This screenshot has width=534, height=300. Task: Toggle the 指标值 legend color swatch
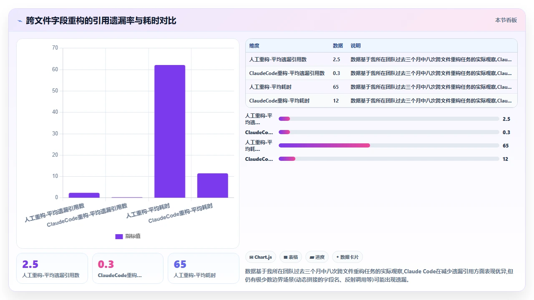pos(119,236)
